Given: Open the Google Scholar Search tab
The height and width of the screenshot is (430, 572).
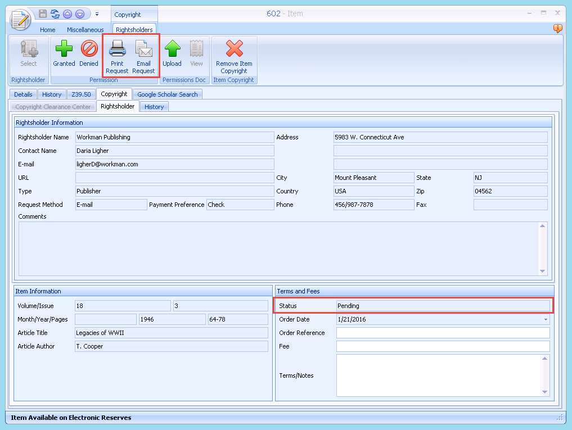Looking at the screenshot, I should click(x=168, y=94).
